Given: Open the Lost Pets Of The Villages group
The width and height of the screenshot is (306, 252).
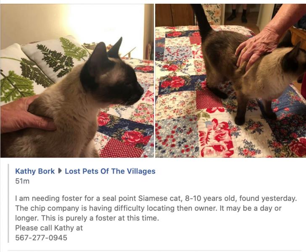Looking at the screenshot, I should click(x=110, y=171).
